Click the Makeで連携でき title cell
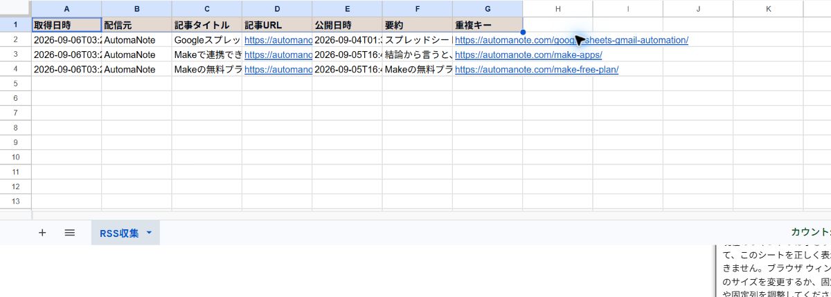 tap(207, 54)
